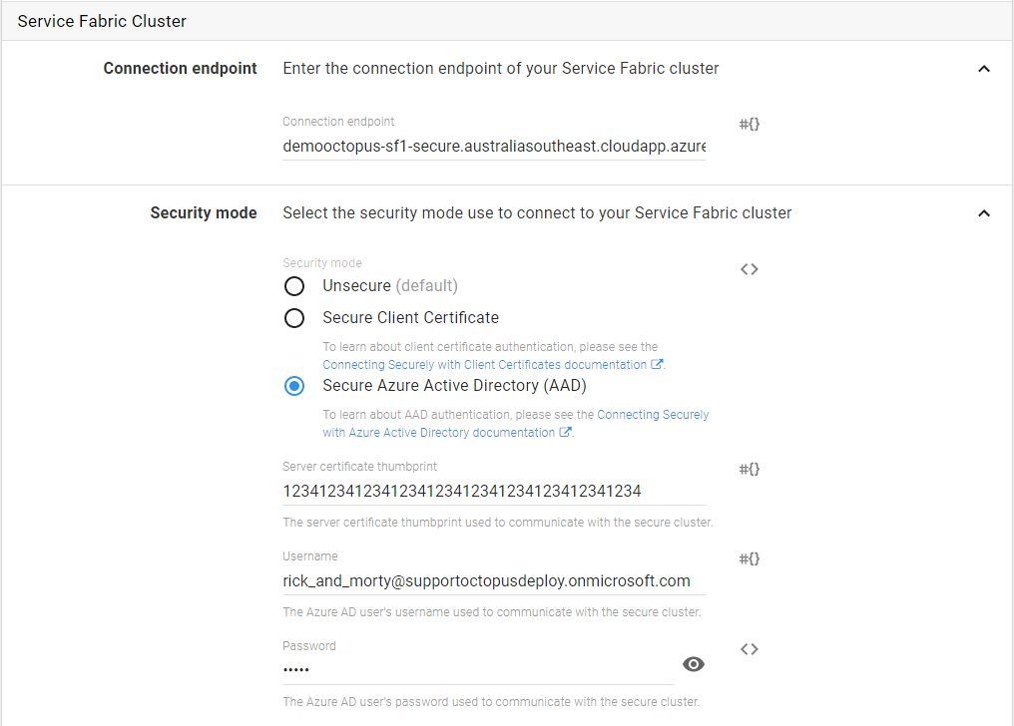Viewport: 1014px width, 726px height.
Task: Click external link icon after Azure Active Directory documentation
Action: tap(566, 433)
